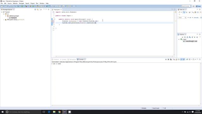The height and width of the screenshot is (114, 202).
Task: Open the Window menu
Action: [x=42, y=3]
